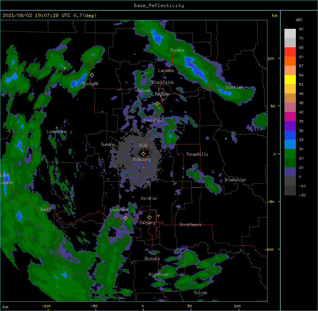Viewport: 318px width, 311px height.
Task: Click the Vulcan label
Action: pyautogui.click(x=200, y=293)
